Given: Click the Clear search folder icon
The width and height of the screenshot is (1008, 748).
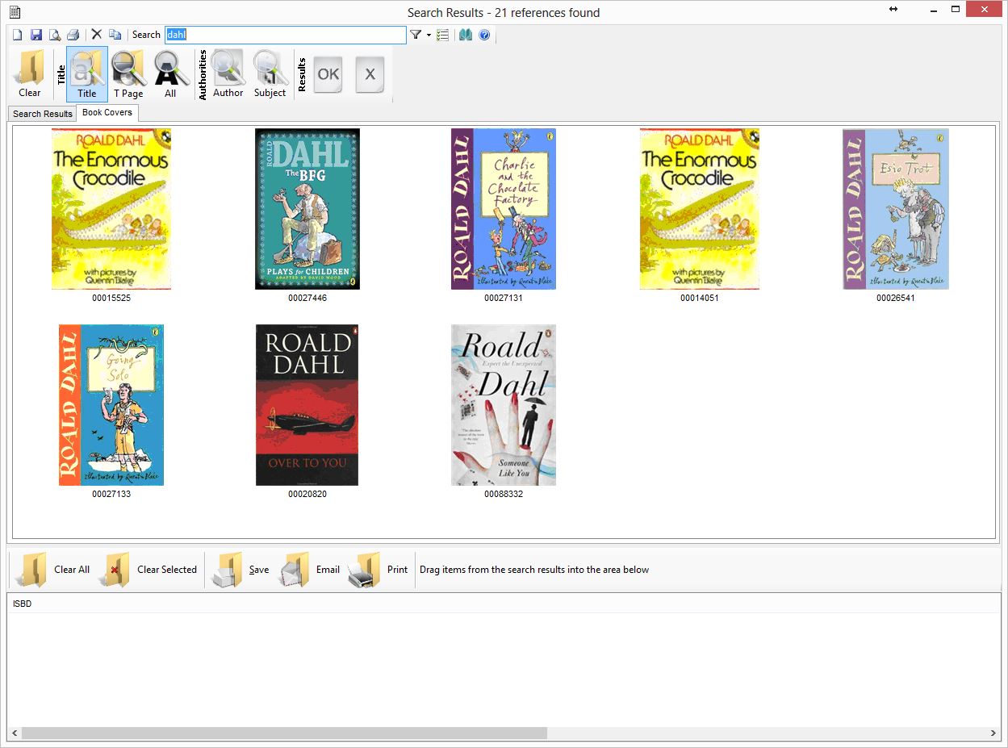Looking at the screenshot, I should click(30, 74).
